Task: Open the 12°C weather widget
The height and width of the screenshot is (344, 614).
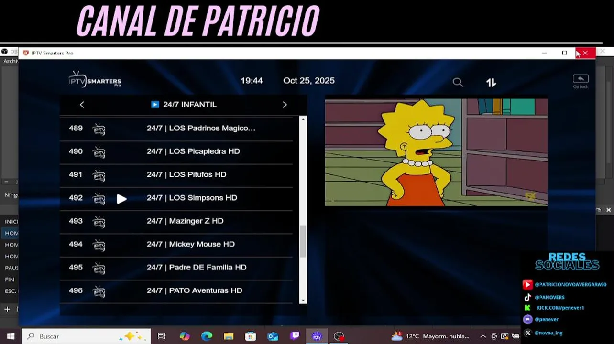Action: [430, 336]
